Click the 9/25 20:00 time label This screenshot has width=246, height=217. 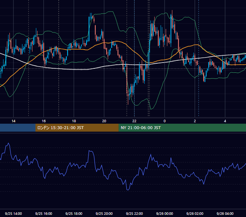click(x=104, y=213)
